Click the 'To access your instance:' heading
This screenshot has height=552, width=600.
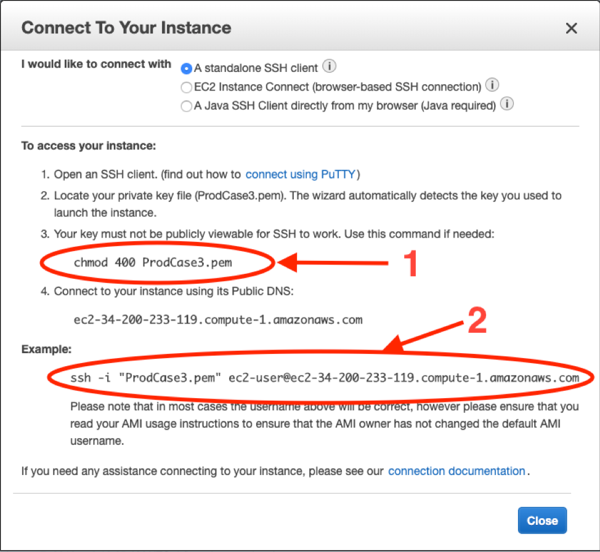point(89,146)
